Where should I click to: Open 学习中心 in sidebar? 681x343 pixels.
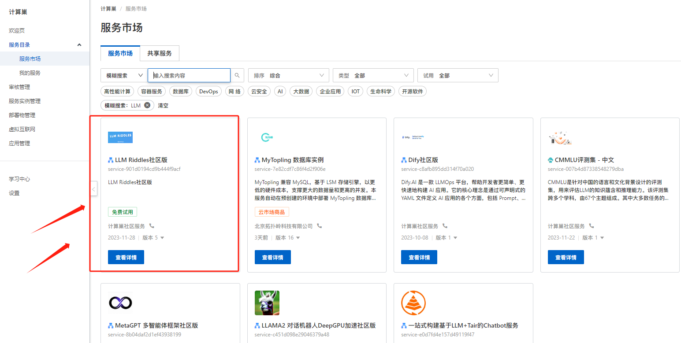click(x=19, y=179)
